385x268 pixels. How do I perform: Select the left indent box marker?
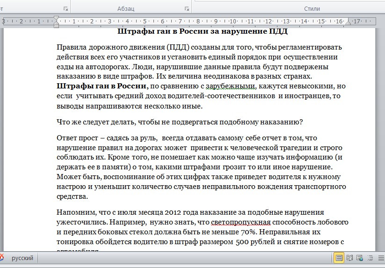(56, 26)
